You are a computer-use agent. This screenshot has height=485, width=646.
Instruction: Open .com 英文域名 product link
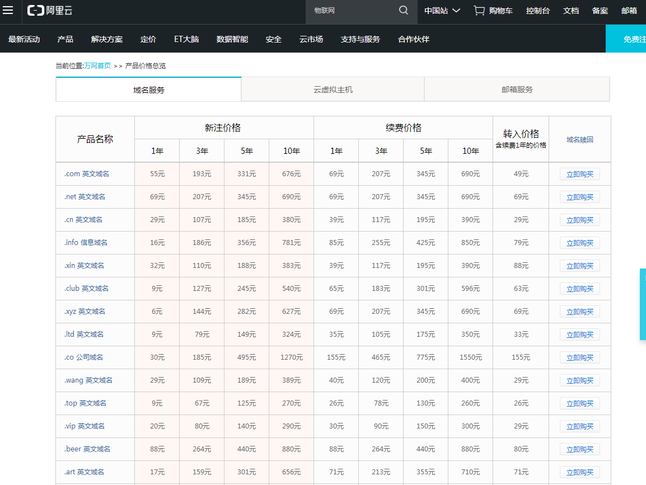[87, 174]
